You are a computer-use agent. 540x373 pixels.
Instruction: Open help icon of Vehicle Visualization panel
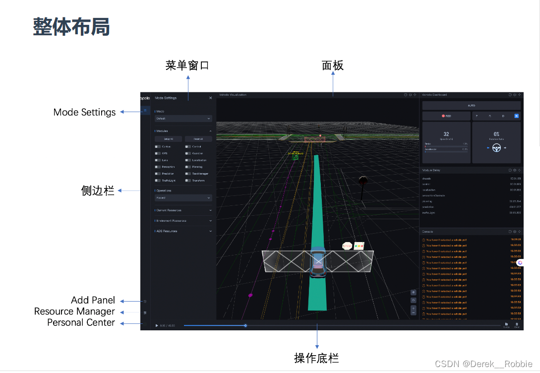[x=405, y=95]
